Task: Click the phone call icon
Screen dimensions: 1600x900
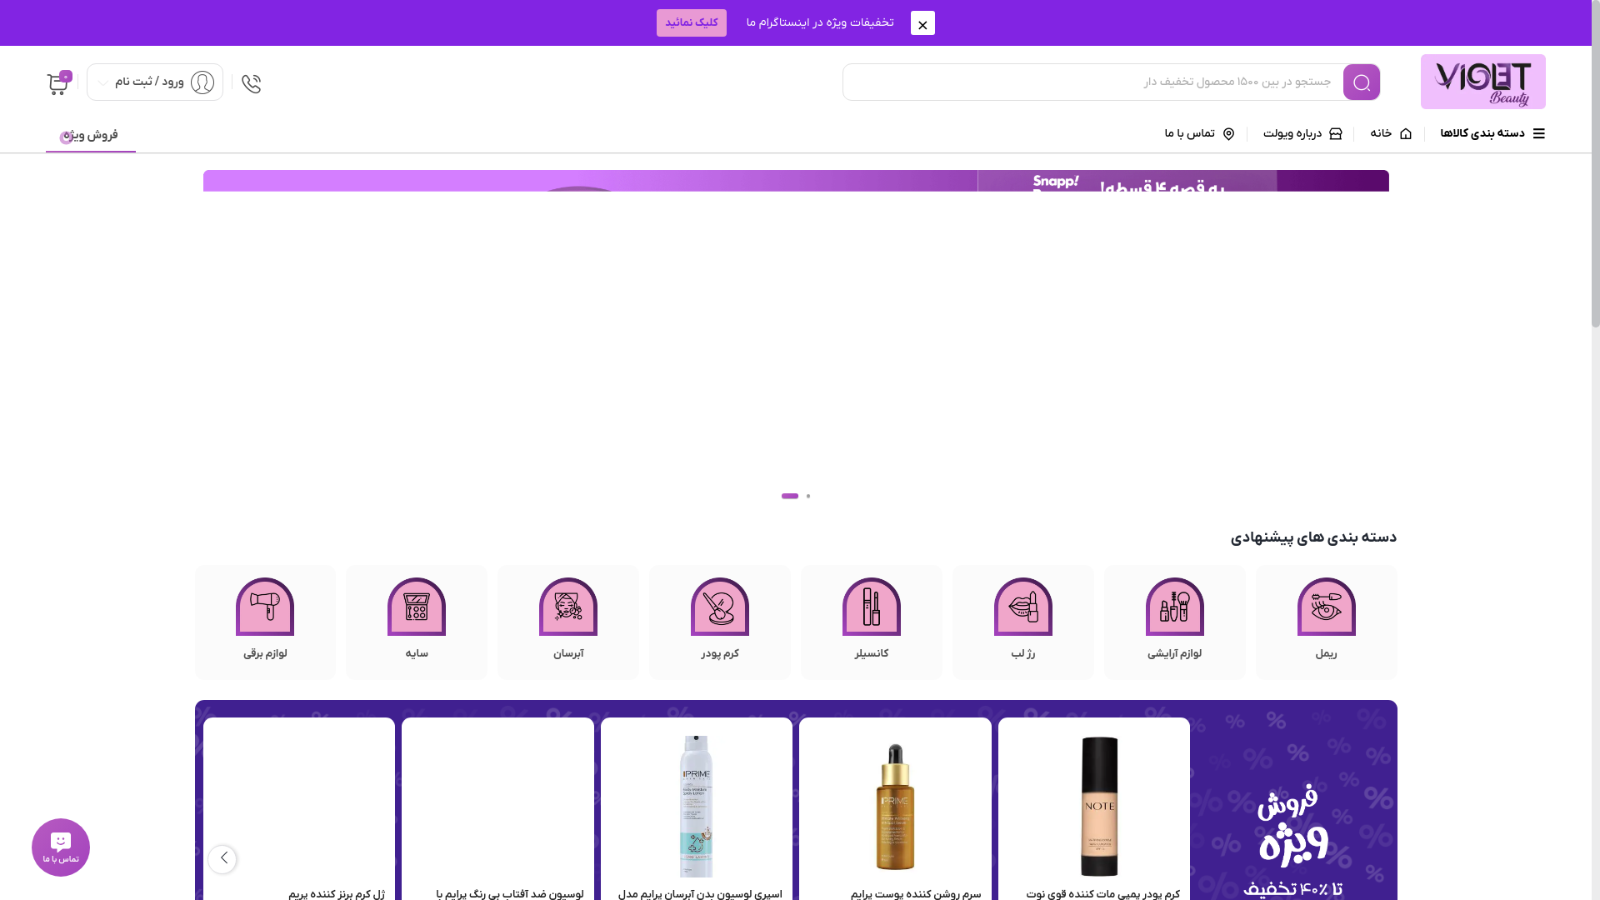Action: click(251, 83)
